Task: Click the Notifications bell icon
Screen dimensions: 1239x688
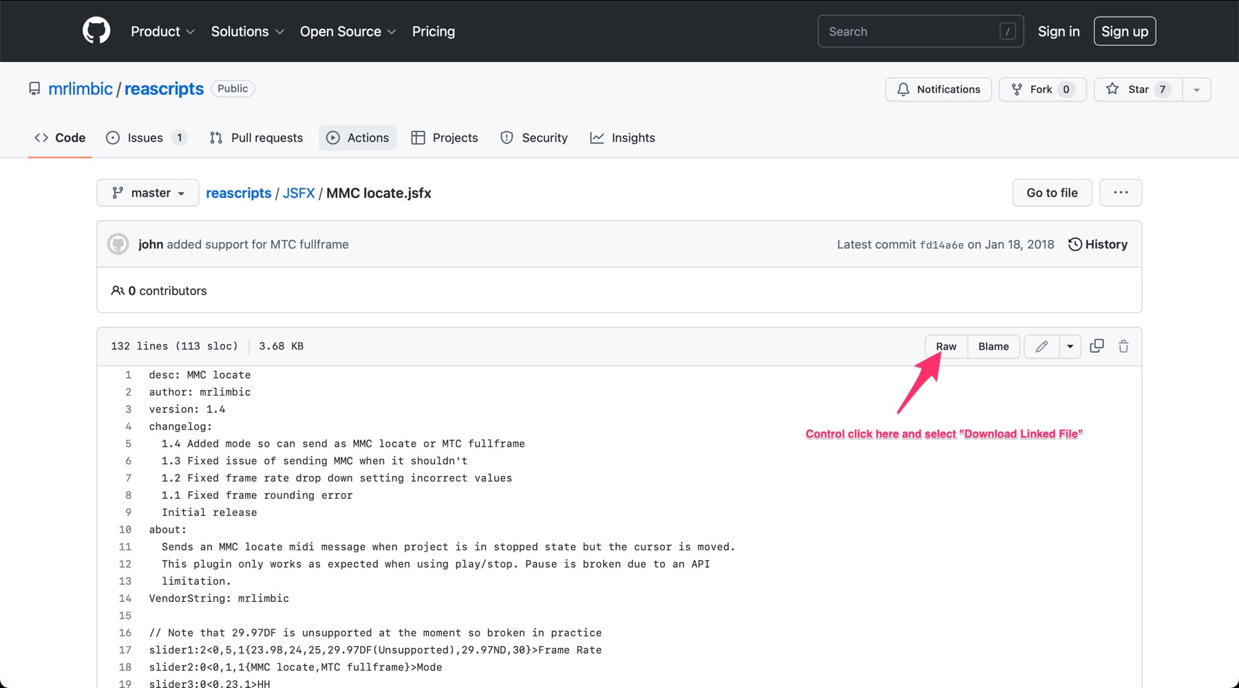Action: coord(903,89)
